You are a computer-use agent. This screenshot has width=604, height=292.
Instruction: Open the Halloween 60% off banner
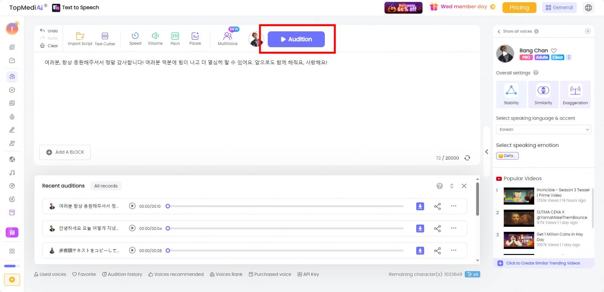[404, 8]
